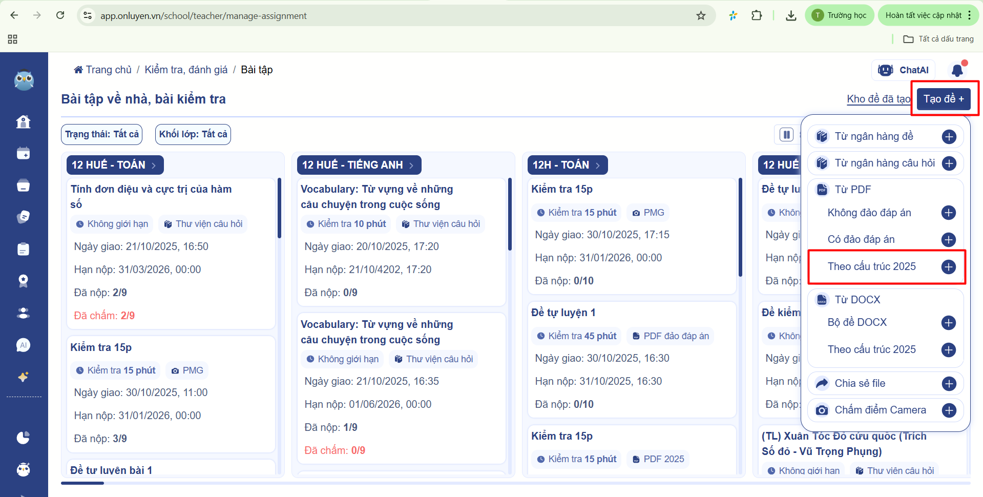Click the notification bell icon

(x=957, y=70)
